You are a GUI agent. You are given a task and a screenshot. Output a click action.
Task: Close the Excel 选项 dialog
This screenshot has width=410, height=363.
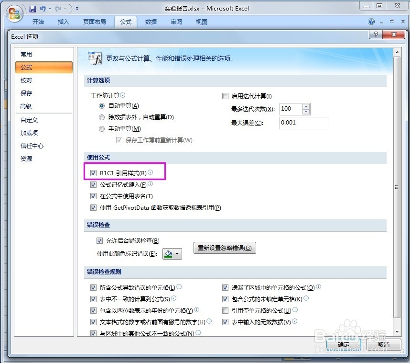[x=394, y=34]
